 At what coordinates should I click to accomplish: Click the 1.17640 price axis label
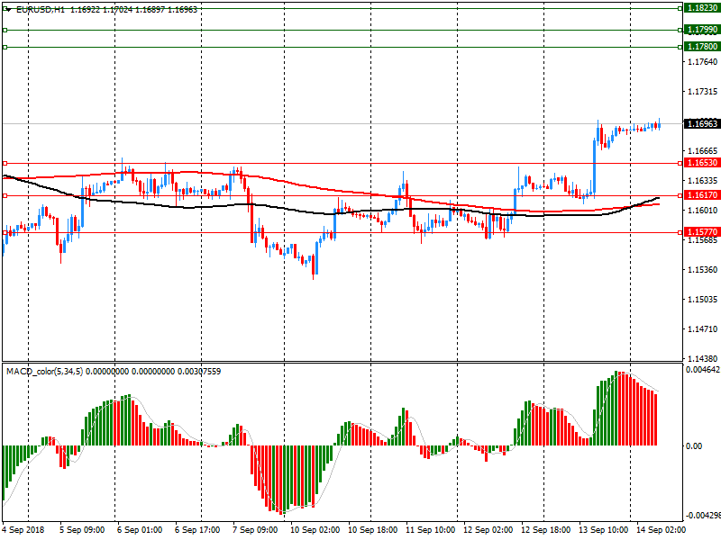702,61
